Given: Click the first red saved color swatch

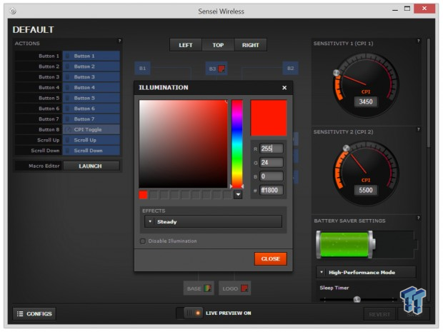Looking at the screenshot, I should 143,195.
